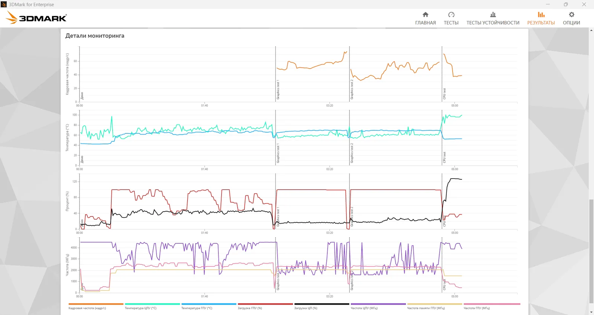Toggle Кадровая частота (кадр/с) orange legend bar
Screen dimensions: 594x315
click(x=96, y=304)
